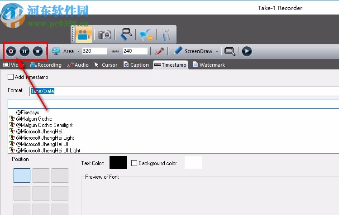Select the @Microsoft JhengHei UI font
This screenshot has height=215, width=339.
tap(42, 144)
